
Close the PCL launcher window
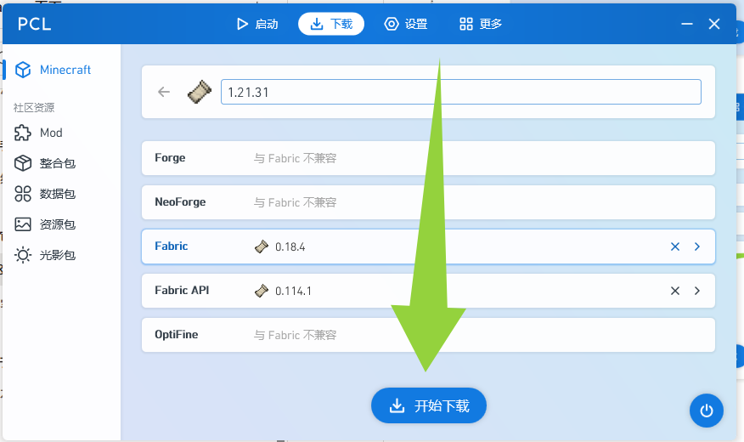[714, 24]
